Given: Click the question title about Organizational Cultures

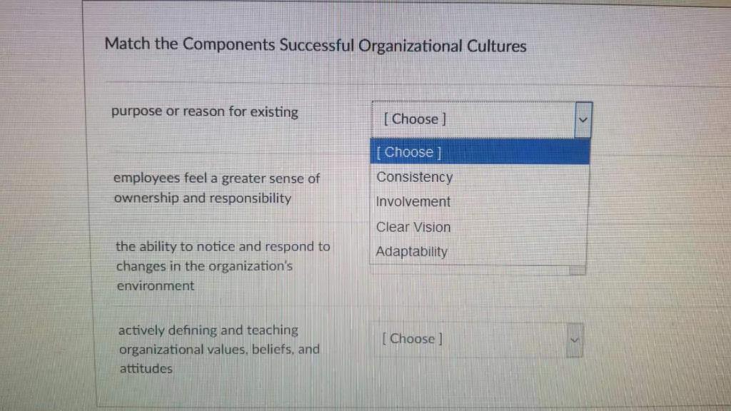Looking at the screenshot, I should (316, 45).
